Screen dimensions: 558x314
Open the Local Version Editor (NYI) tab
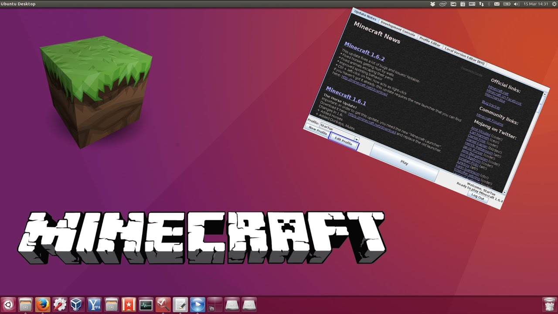pos(465,55)
